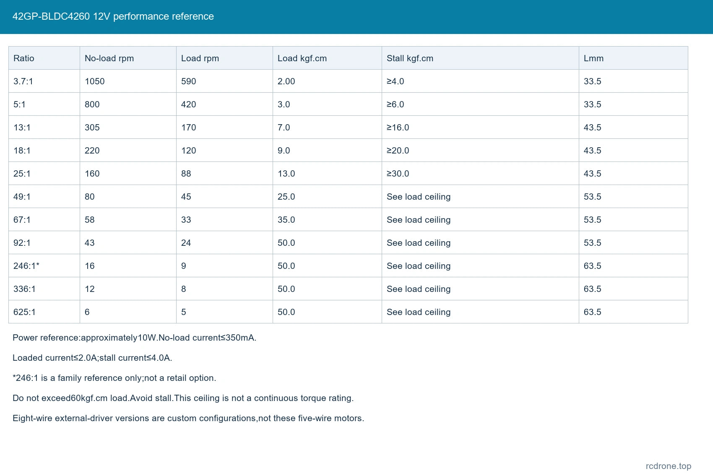Click the 13.0 load torque value
713x474 pixels.
[286, 174]
